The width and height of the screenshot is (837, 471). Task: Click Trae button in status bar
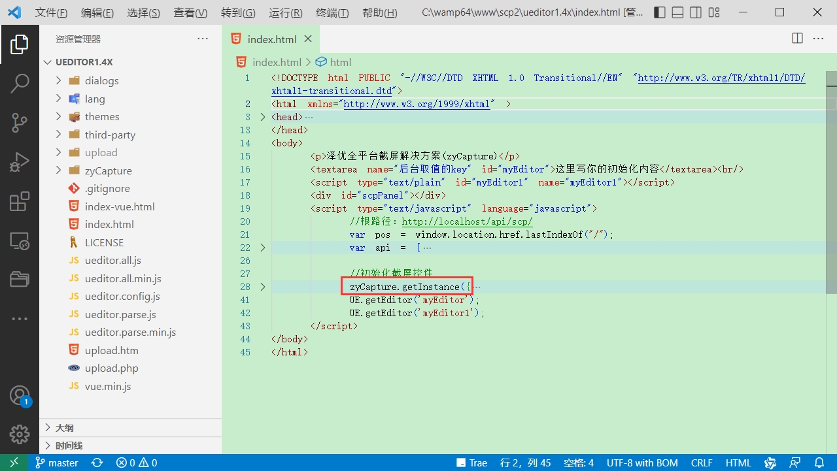point(471,463)
